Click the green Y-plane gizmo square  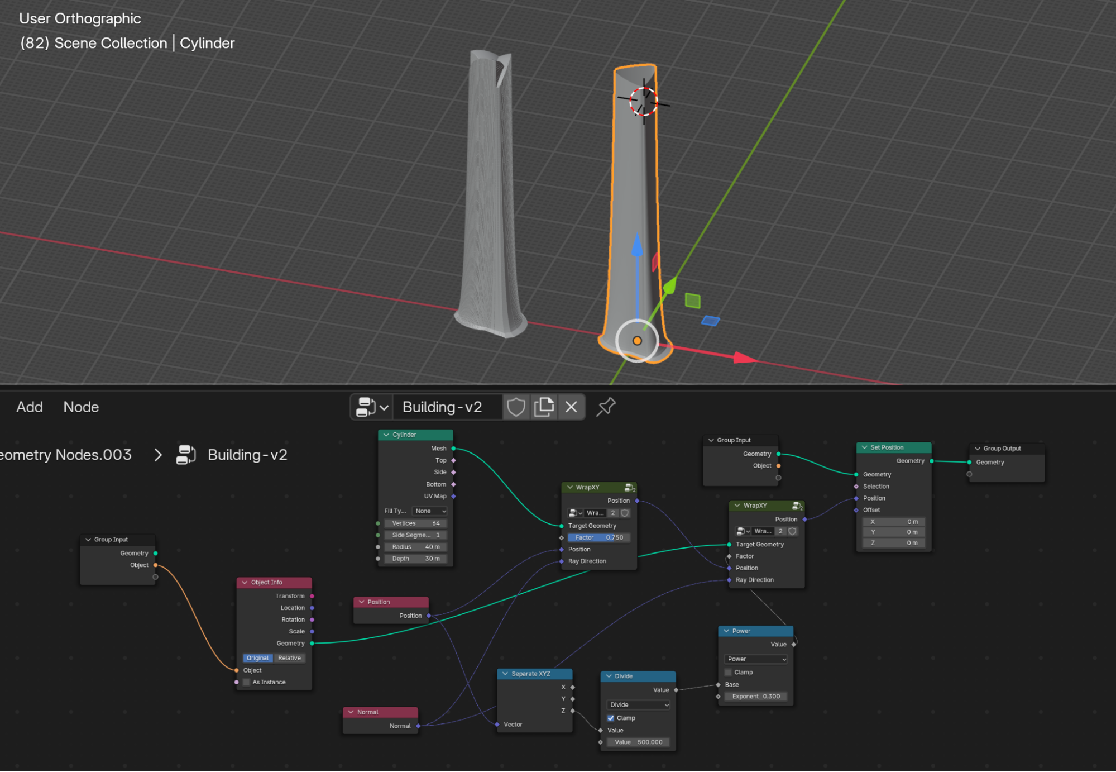(x=692, y=301)
